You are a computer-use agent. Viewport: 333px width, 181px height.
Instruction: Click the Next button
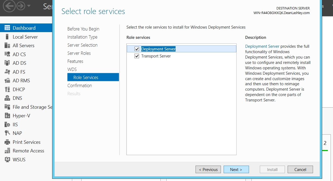pyautogui.click(x=236, y=169)
